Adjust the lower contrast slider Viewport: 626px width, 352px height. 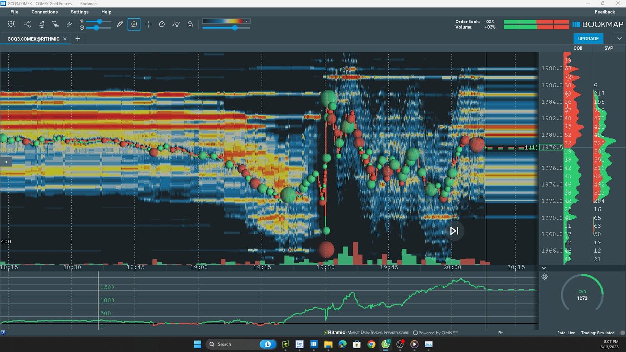(97, 28)
